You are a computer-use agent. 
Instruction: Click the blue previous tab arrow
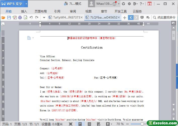pos(131,17)
